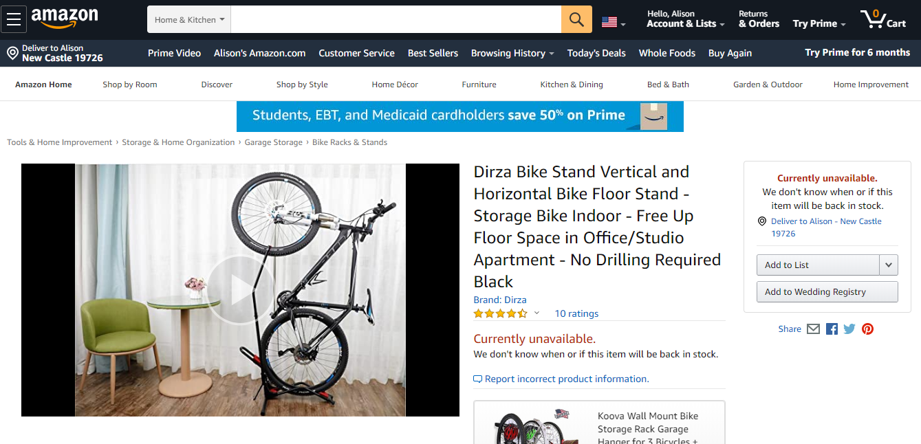Screen dimensions: 921x444
Task: Open the Bike Racks & Stands breadcrumb
Action: [349, 142]
